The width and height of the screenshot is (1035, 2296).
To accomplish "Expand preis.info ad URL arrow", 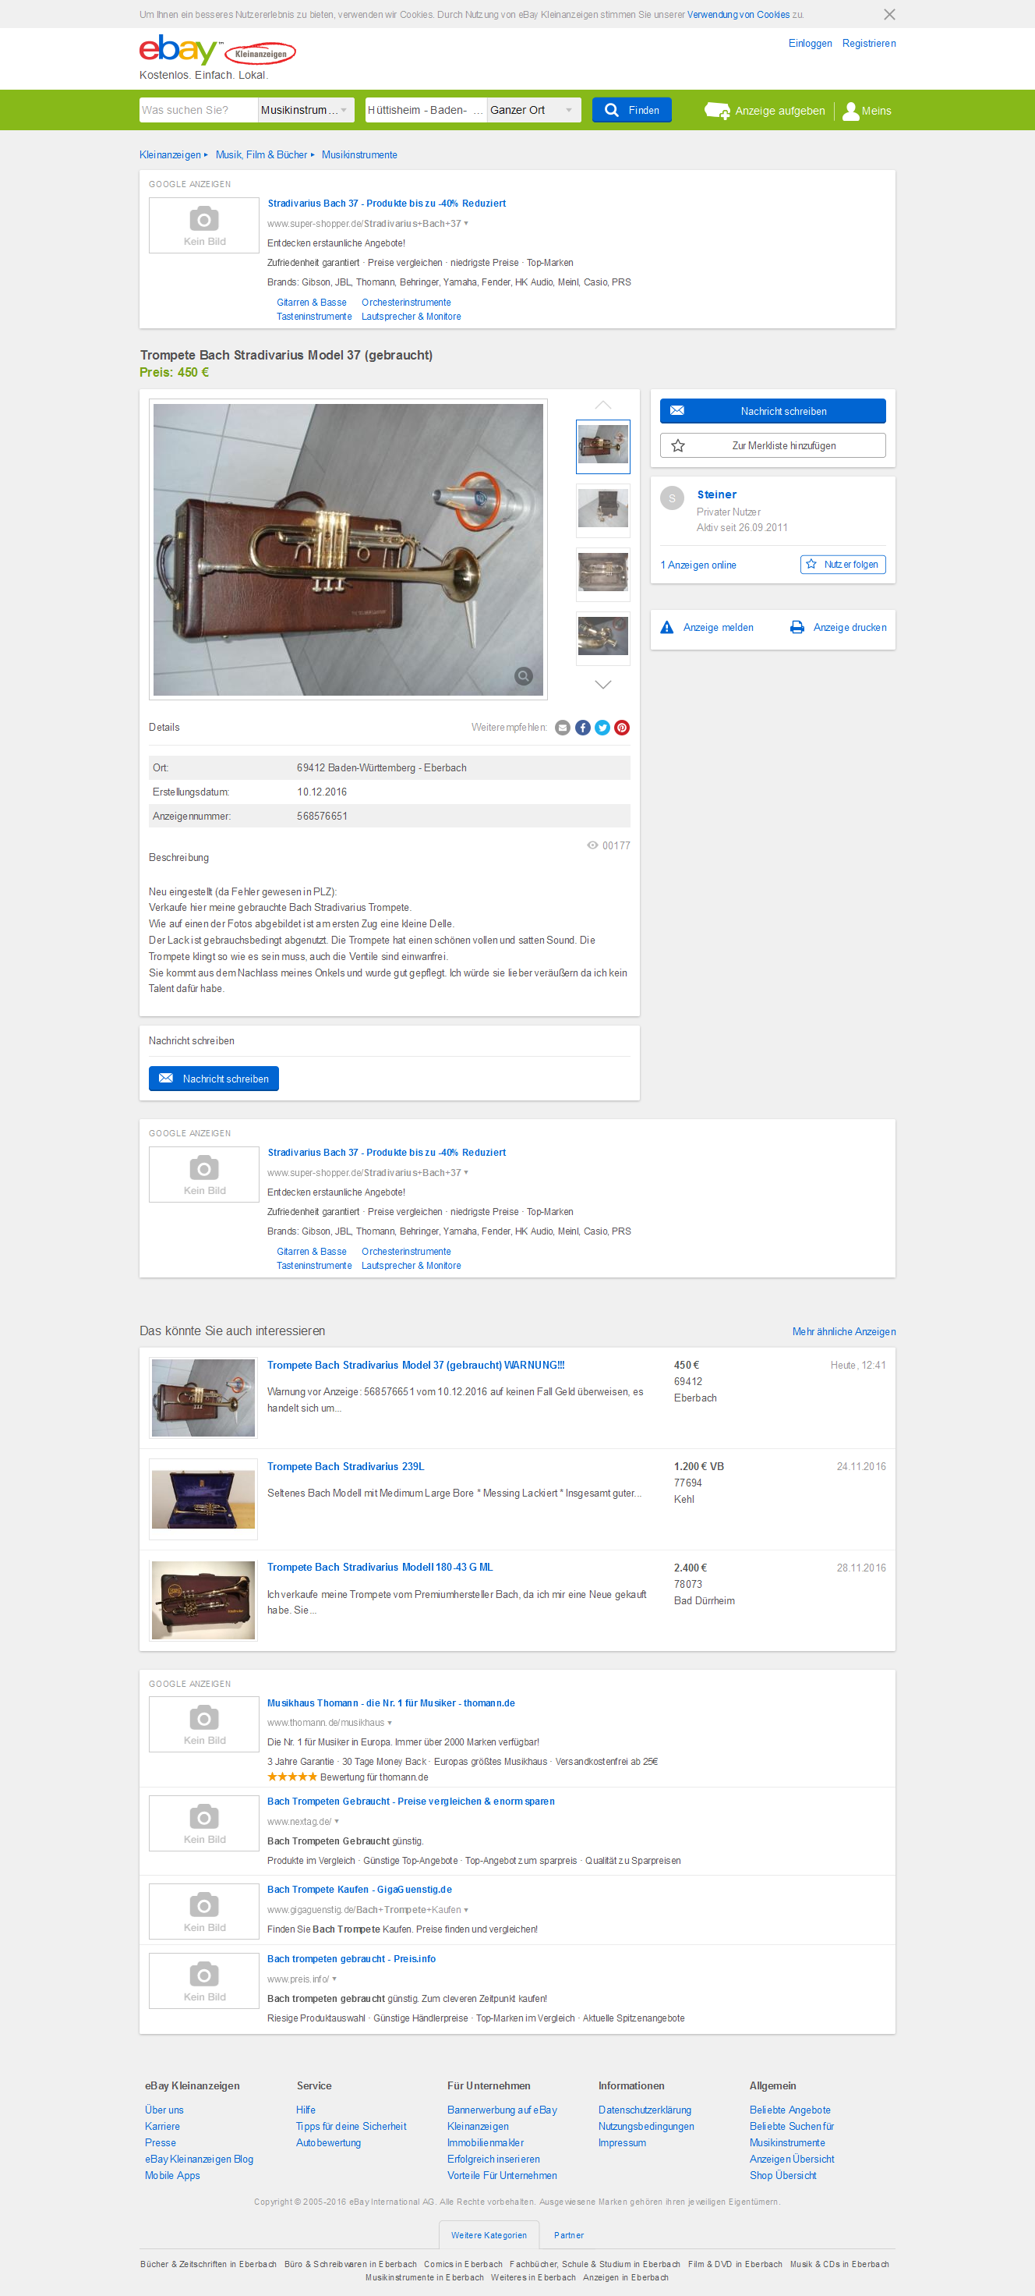I will 334,1979.
